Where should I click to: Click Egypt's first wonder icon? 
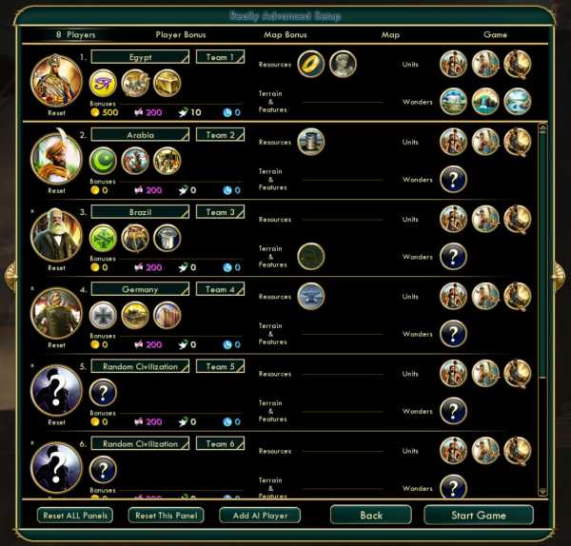click(x=453, y=102)
